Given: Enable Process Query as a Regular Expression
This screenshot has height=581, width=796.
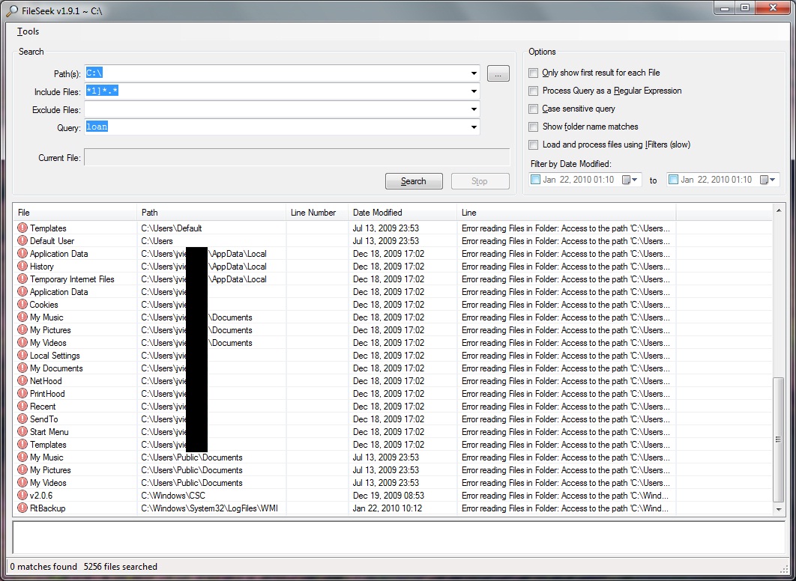Looking at the screenshot, I should coord(534,91).
